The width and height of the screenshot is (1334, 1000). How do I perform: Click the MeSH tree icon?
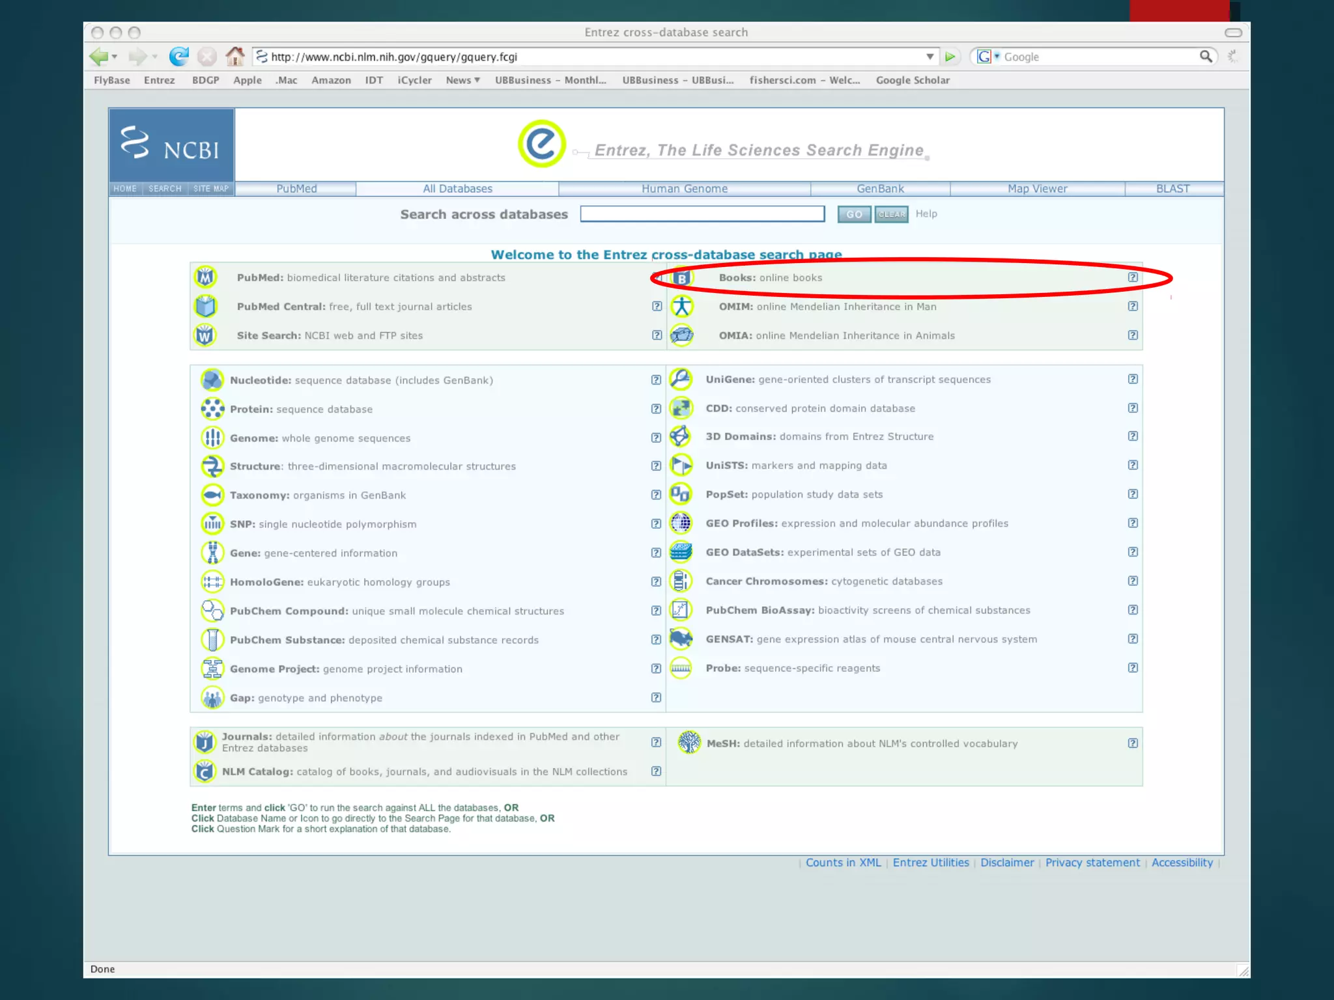(x=689, y=743)
